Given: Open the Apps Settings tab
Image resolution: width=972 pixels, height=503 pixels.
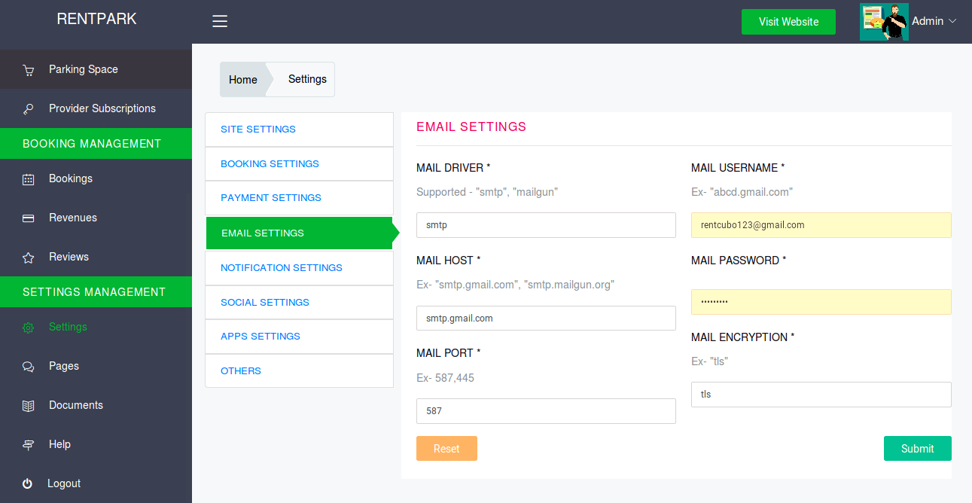Looking at the screenshot, I should click(299, 337).
